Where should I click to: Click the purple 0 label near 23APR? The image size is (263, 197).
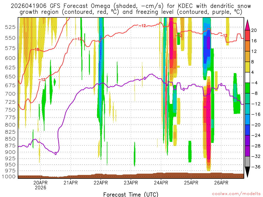[x=145, y=78]
